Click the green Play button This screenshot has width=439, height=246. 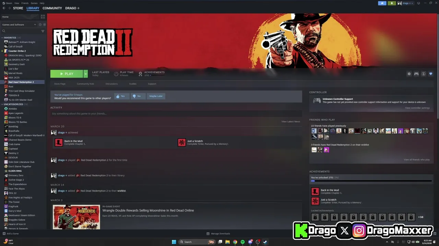click(x=67, y=74)
